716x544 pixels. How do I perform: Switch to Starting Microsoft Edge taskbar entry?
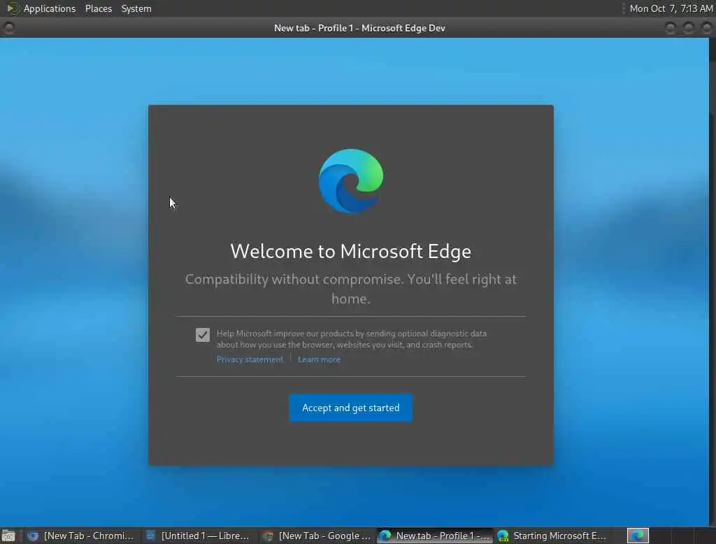552,536
